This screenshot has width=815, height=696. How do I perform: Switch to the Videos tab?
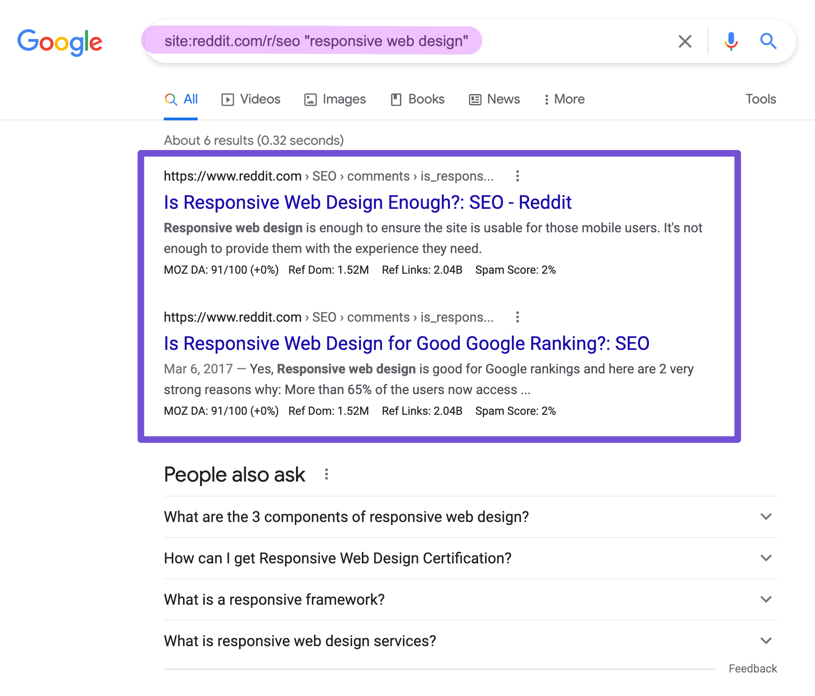251,99
